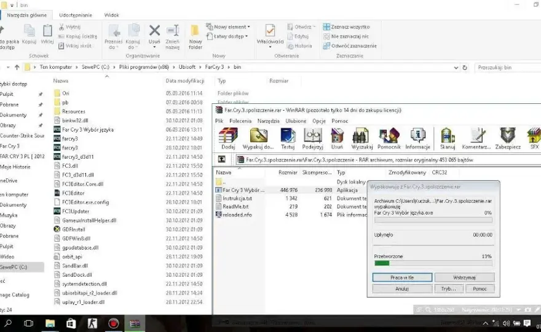The image size is (541, 332).
Task: Show hidden system tray icons chevron
Action: (486, 323)
